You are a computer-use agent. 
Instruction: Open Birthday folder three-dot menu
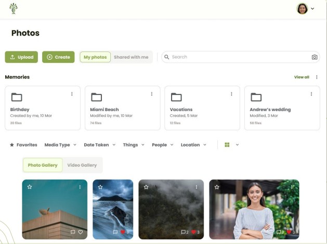(x=72, y=94)
